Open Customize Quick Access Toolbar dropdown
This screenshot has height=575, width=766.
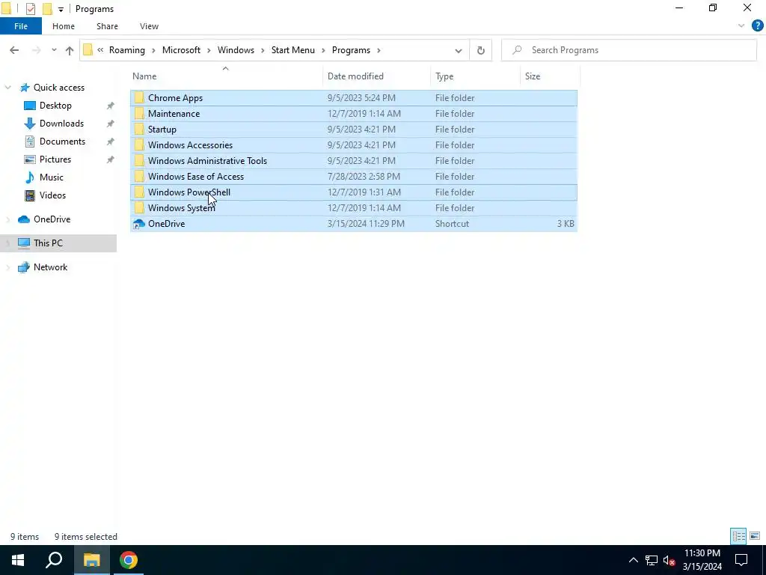pos(61,9)
